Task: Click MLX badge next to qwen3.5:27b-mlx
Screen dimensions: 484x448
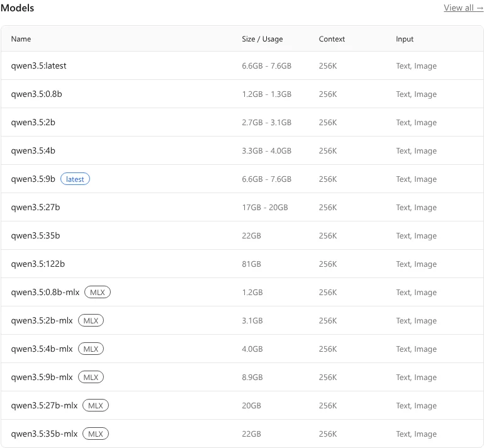Action: tap(96, 405)
